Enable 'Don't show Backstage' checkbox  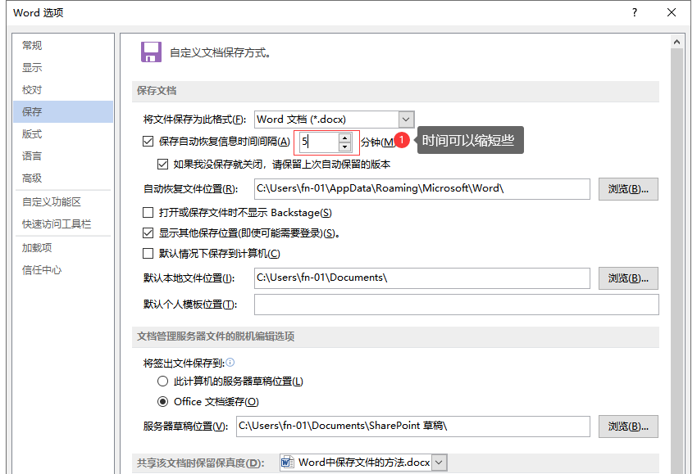pos(148,213)
